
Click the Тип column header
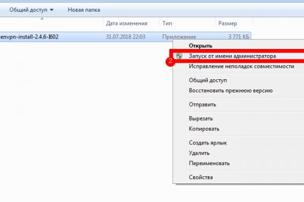(x=168, y=23)
